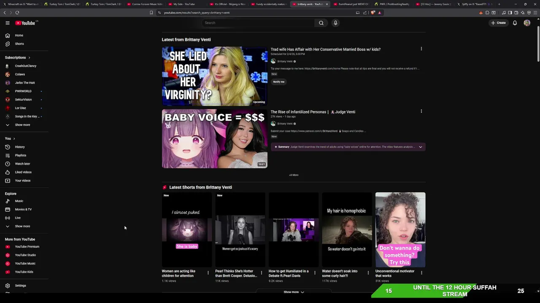Open Brittany Venti channel under Judge Venti video
The height and width of the screenshot is (303, 540).
coord(285,124)
